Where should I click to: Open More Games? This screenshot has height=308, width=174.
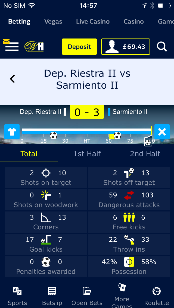point(122,295)
